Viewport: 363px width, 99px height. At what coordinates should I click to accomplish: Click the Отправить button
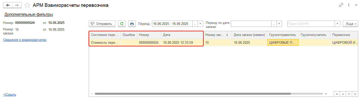[x=102, y=24]
